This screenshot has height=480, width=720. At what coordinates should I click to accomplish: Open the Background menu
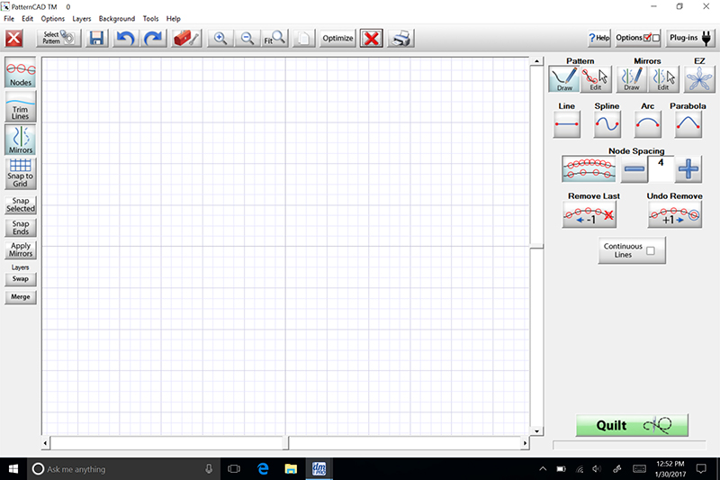click(x=117, y=19)
